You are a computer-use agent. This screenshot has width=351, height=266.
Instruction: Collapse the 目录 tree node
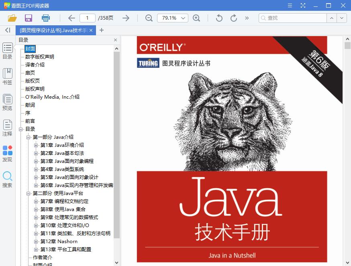21,129
